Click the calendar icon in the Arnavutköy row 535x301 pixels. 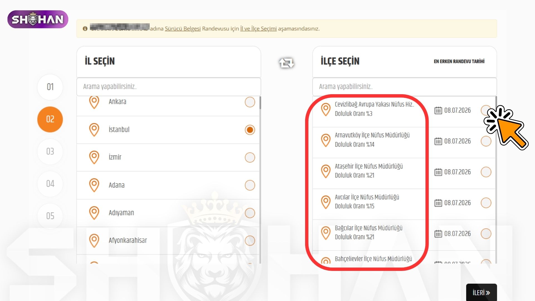tap(438, 141)
